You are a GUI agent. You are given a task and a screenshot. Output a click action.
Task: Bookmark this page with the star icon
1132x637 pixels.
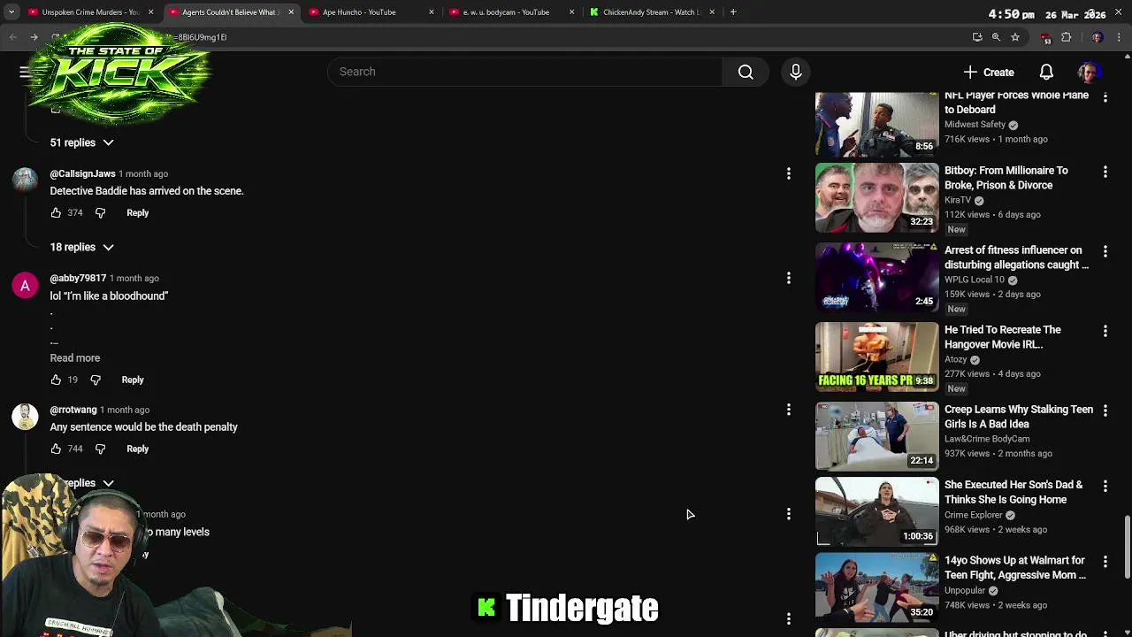pyautogui.click(x=1015, y=37)
